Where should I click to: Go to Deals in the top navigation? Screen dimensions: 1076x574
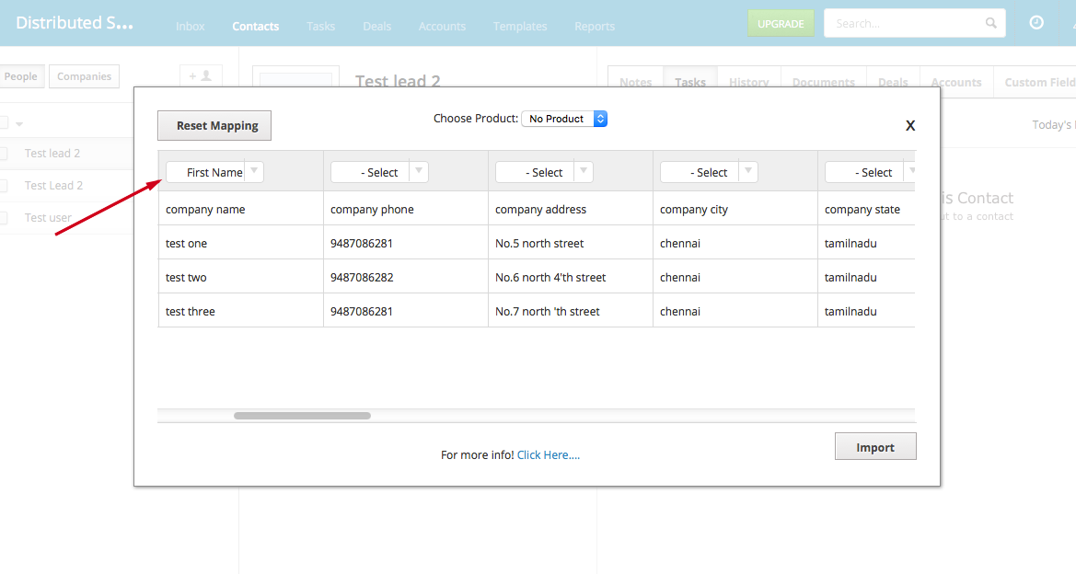(376, 26)
